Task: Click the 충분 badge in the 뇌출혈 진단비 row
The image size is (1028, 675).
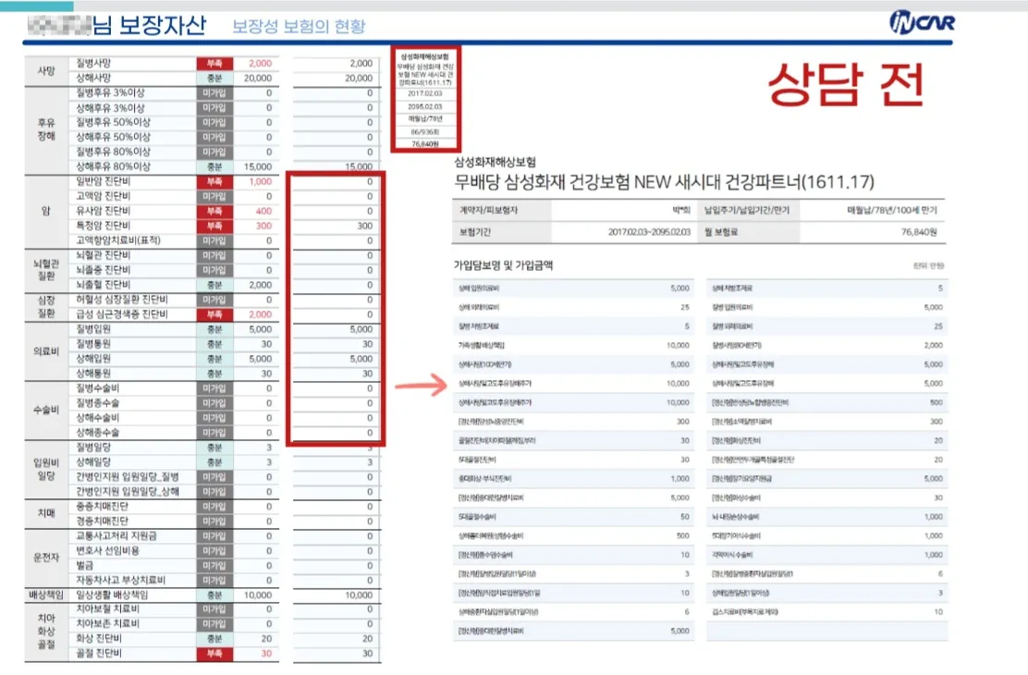Action: (x=214, y=285)
